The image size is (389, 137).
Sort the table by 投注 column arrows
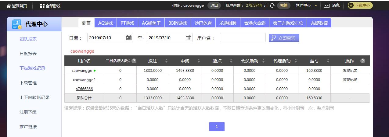click(x=166, y=61)
